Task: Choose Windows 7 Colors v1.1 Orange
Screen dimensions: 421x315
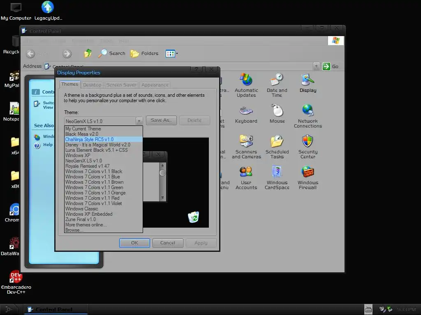Action: [x=103, y=193]
